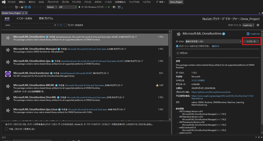The image size is (263, 141).
Task: Click the Save All toolbar icon
Action: 30,7
